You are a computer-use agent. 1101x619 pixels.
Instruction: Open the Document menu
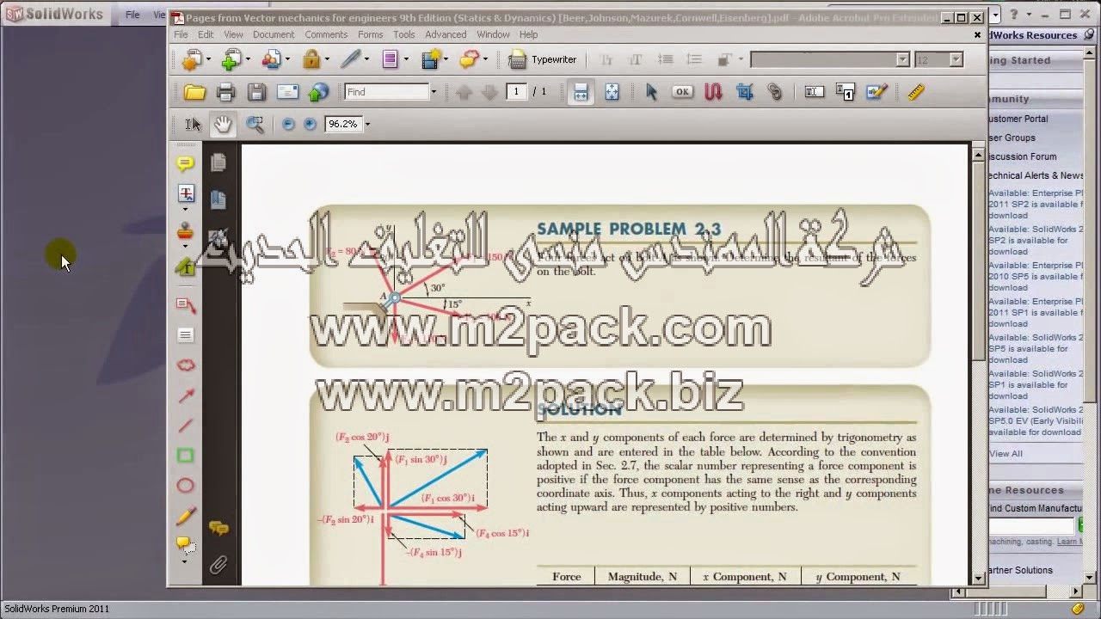pyautogui.click(x=274, y=34)
